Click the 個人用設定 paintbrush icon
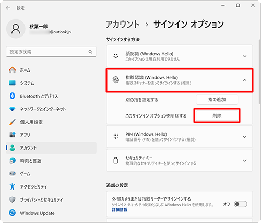Image resolution: width=261 pixels, height=223 pixels. [x=13, y=122]
